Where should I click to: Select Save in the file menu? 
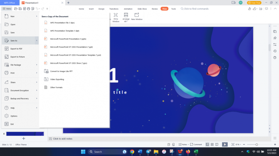pyautogui.click(x=20, y=33)
